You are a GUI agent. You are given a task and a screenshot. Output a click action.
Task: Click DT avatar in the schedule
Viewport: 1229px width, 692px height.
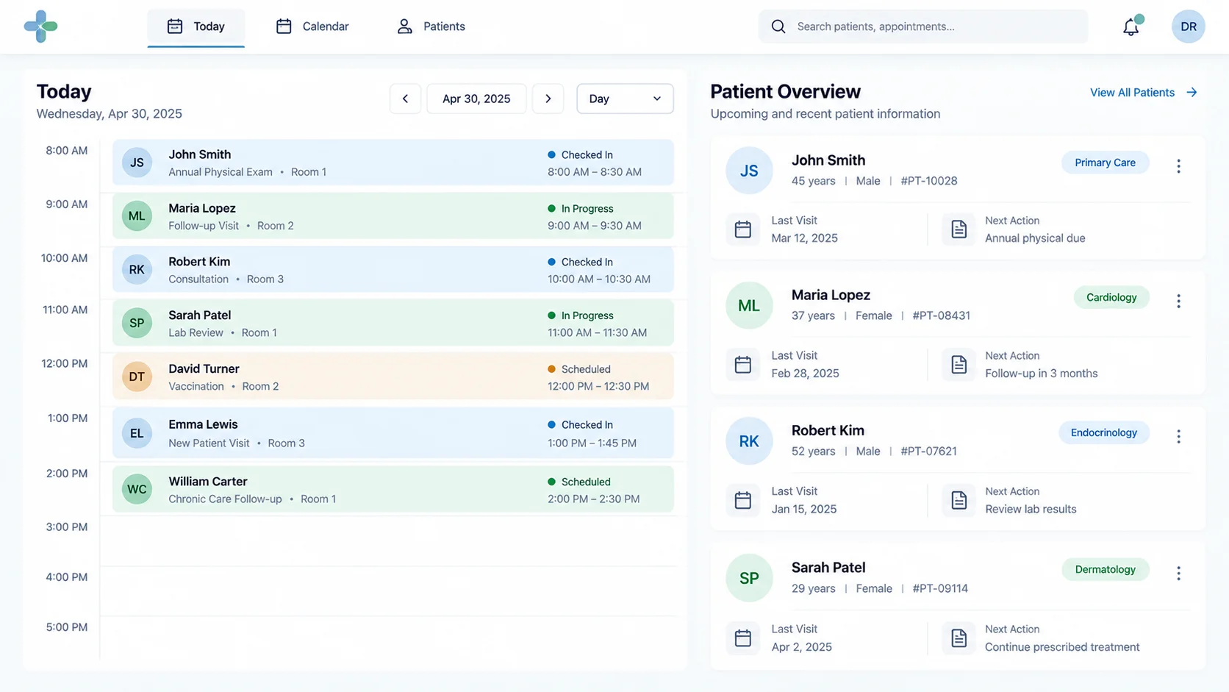[137, 377]
